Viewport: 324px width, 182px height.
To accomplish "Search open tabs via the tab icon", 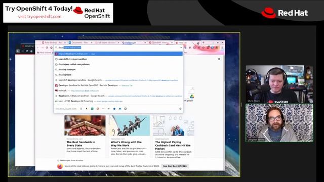I will pyautogui.click(x=120, y=109).
